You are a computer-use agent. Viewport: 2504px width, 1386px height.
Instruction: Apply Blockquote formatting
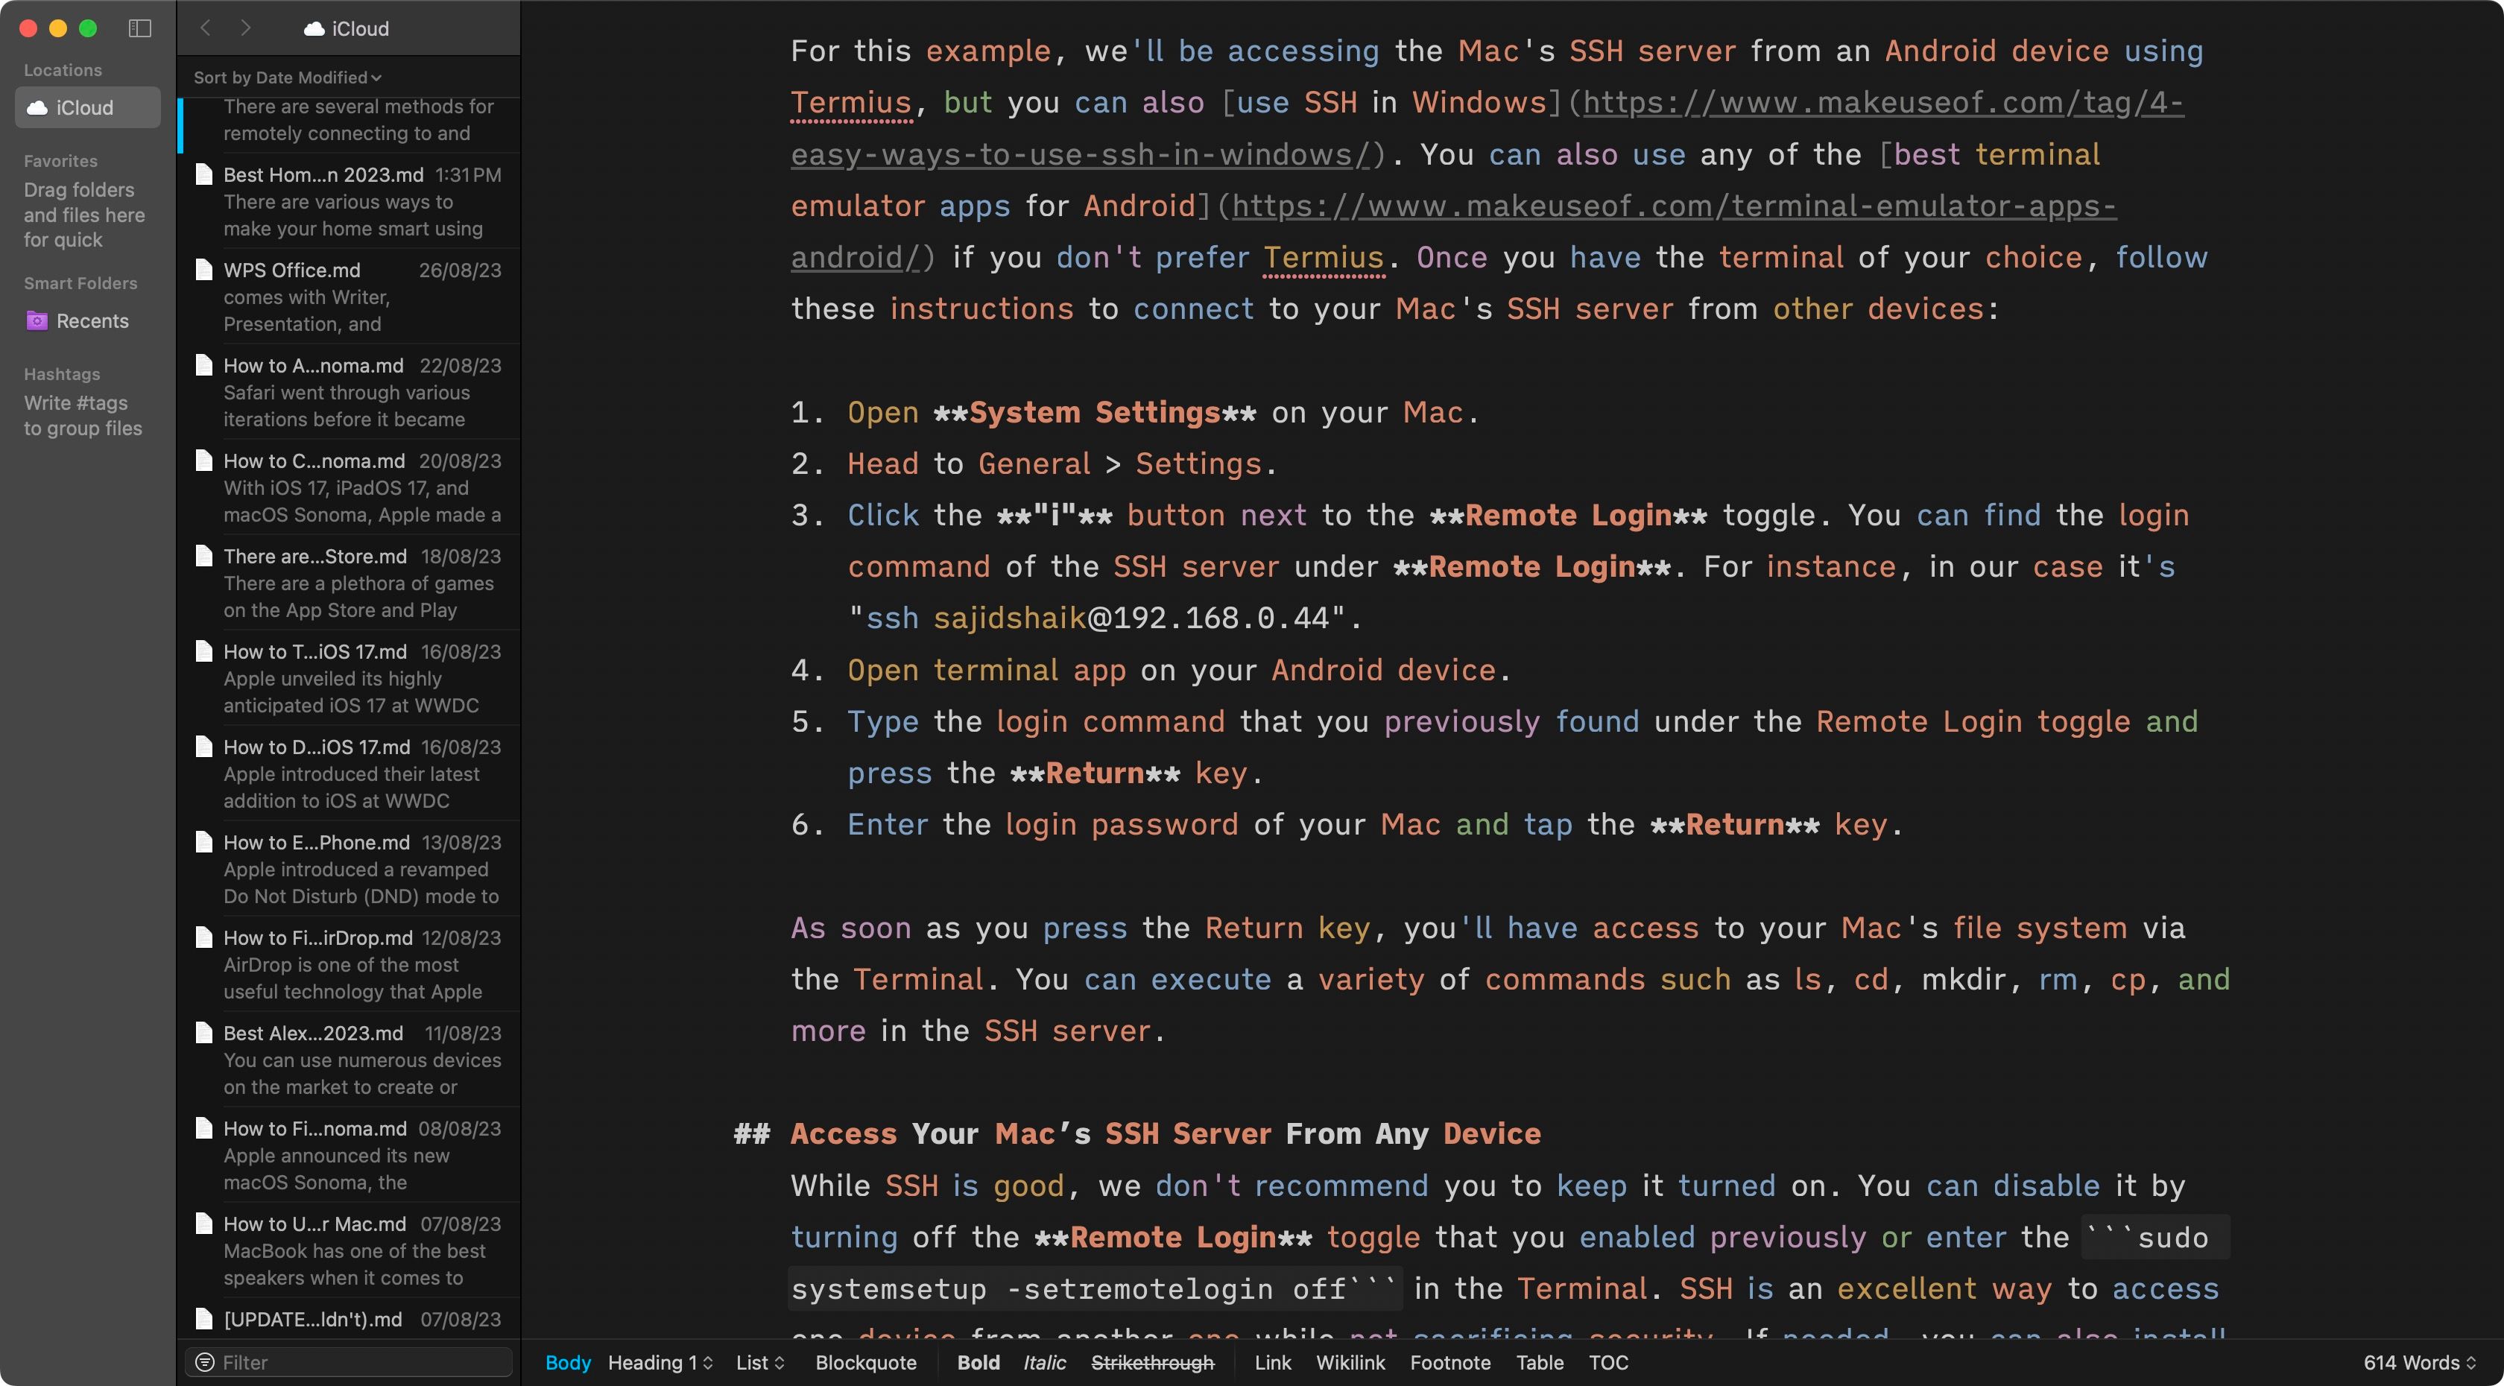[x=865, y=1363]
